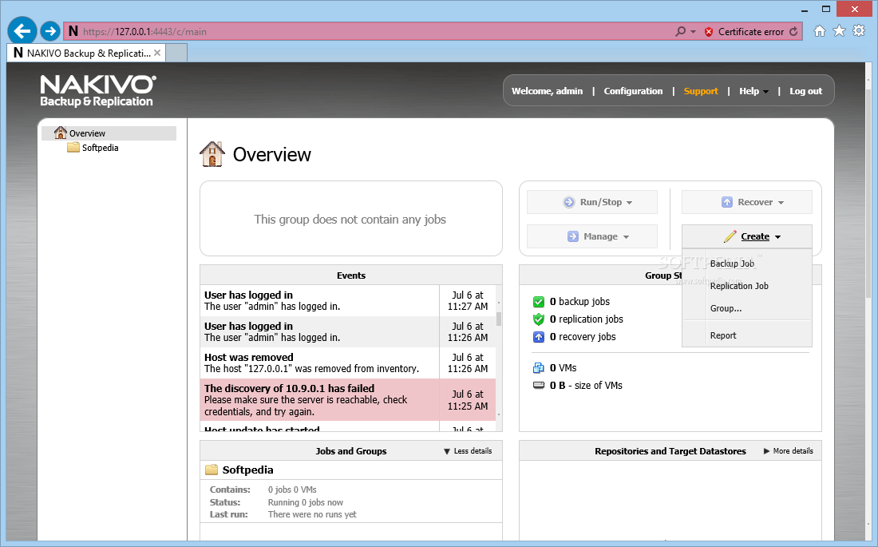
Task: Click the recovery jobs blue arrow icon
Action: pos(539,337)
